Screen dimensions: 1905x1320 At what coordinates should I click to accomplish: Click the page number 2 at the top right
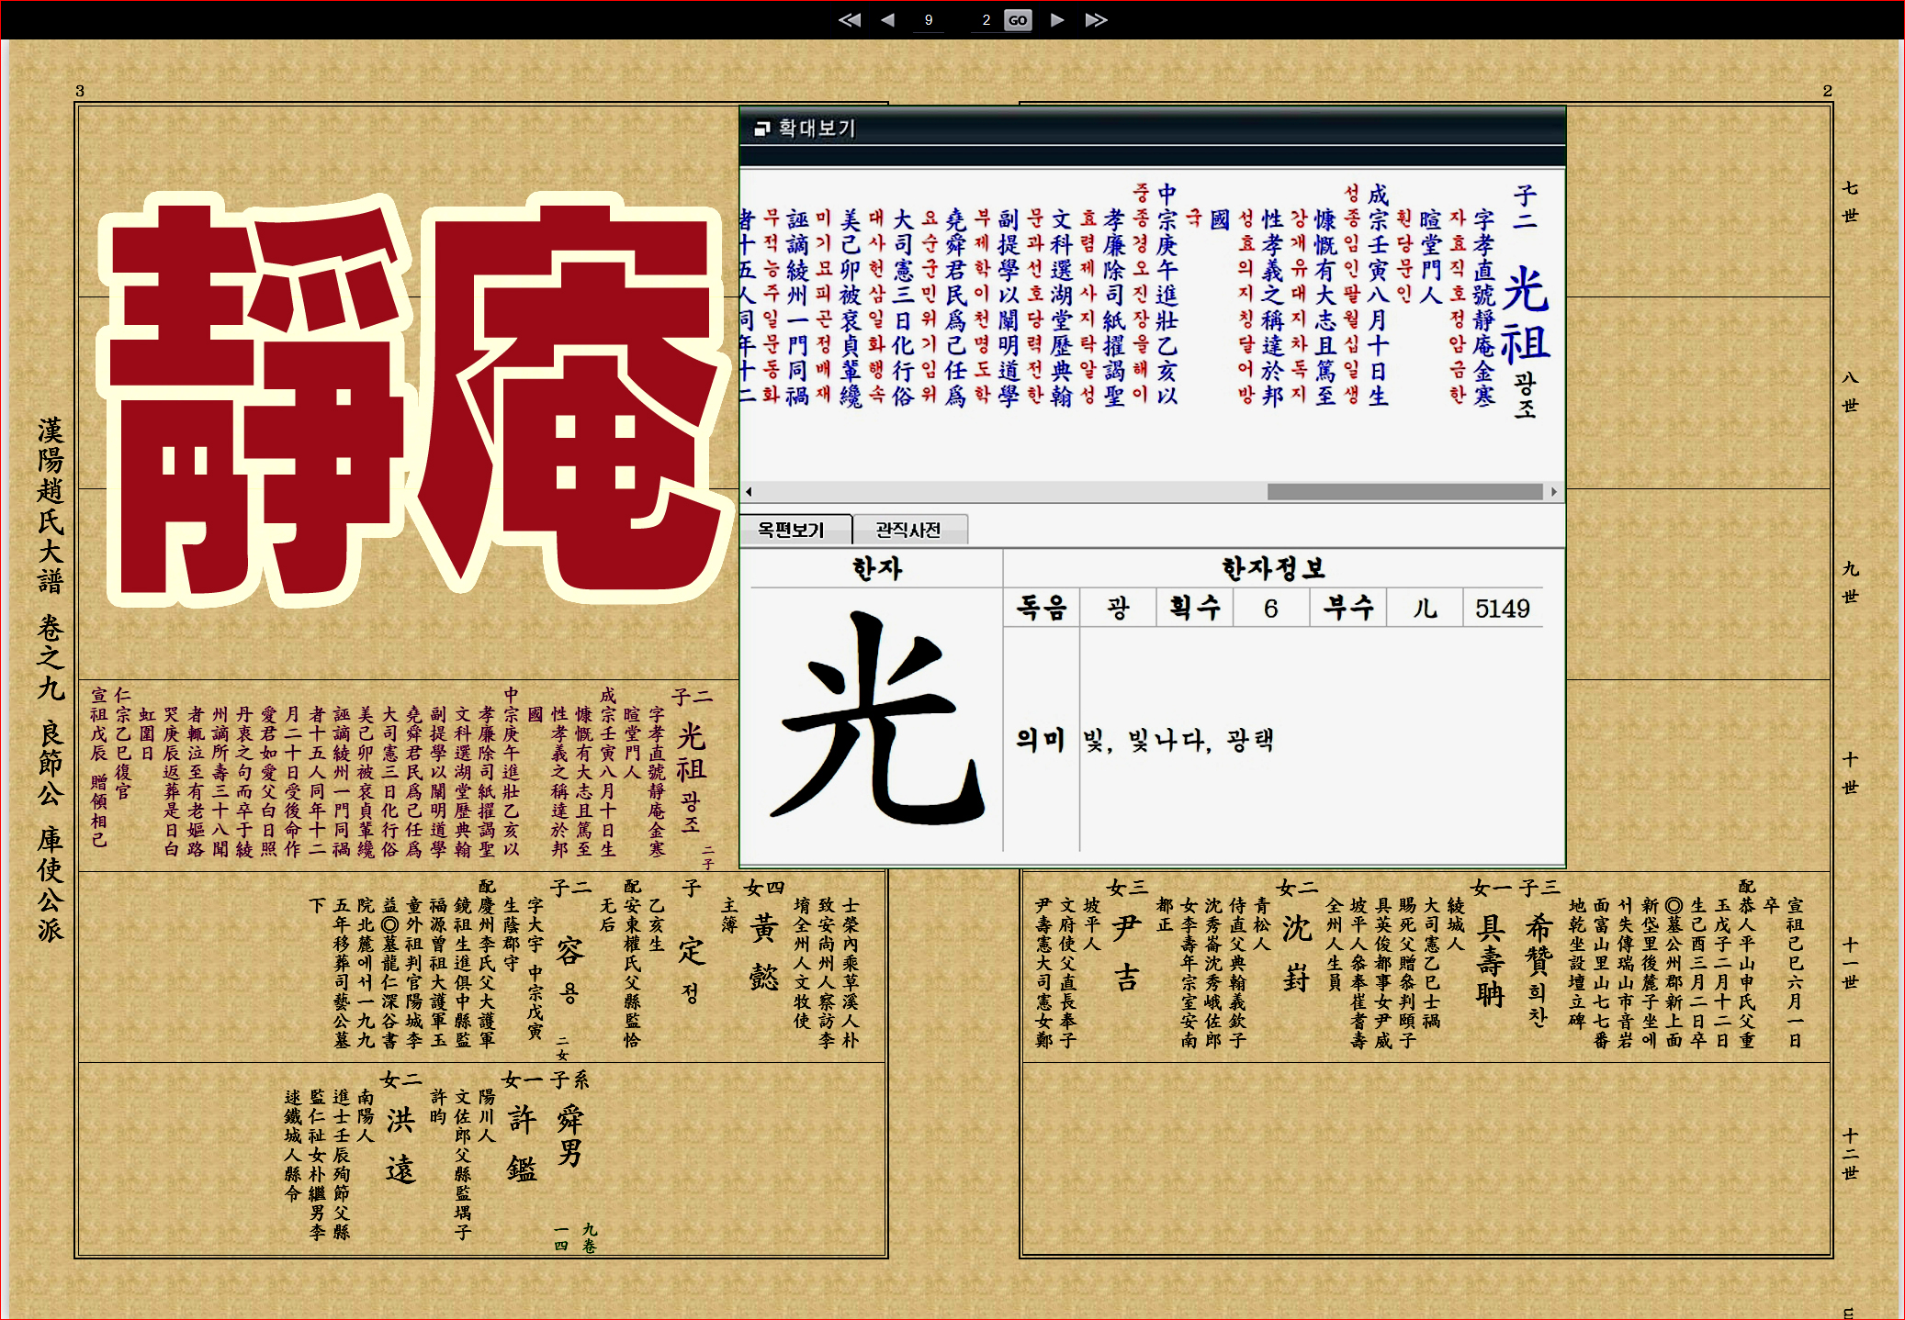pyautogui.click(x=1827, y=91)
